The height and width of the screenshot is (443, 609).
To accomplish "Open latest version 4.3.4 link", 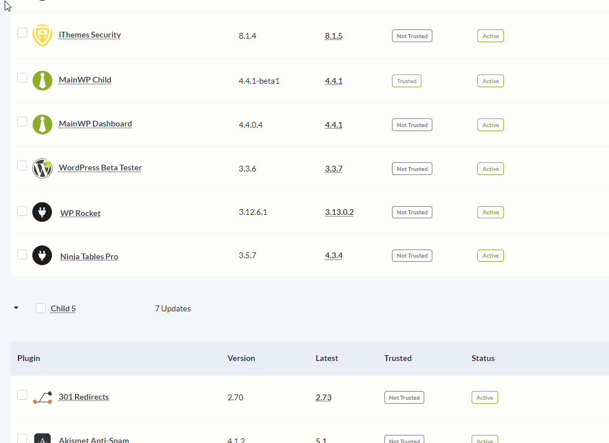I will 334,256.
